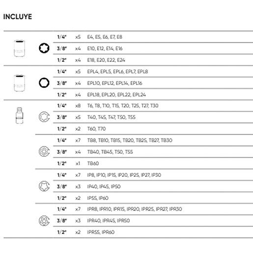Select the EPL18, EPL20, EPL22, EPL24 row

[x=153, y=94]
